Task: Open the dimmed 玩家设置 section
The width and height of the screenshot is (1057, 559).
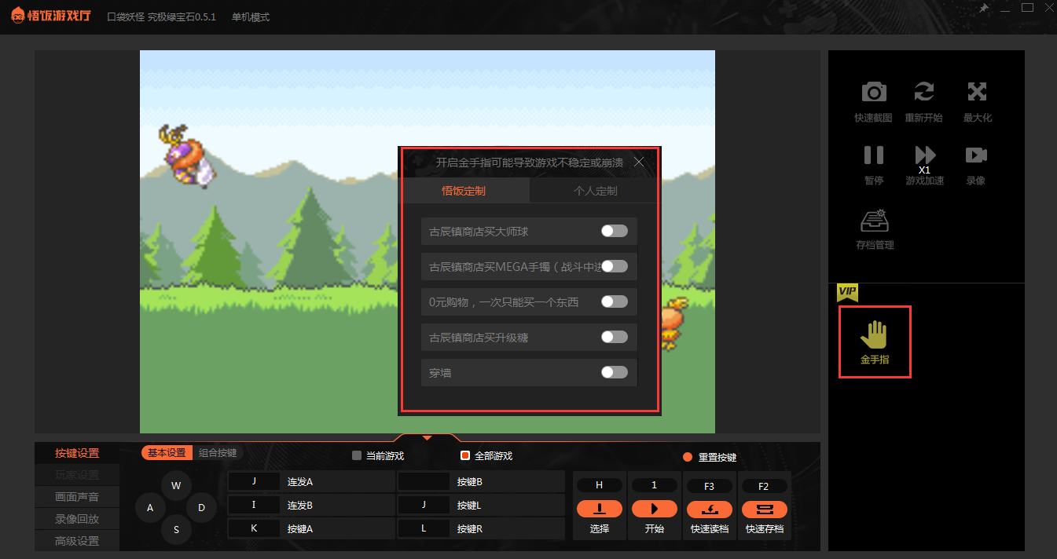Action: coord(77,475)
